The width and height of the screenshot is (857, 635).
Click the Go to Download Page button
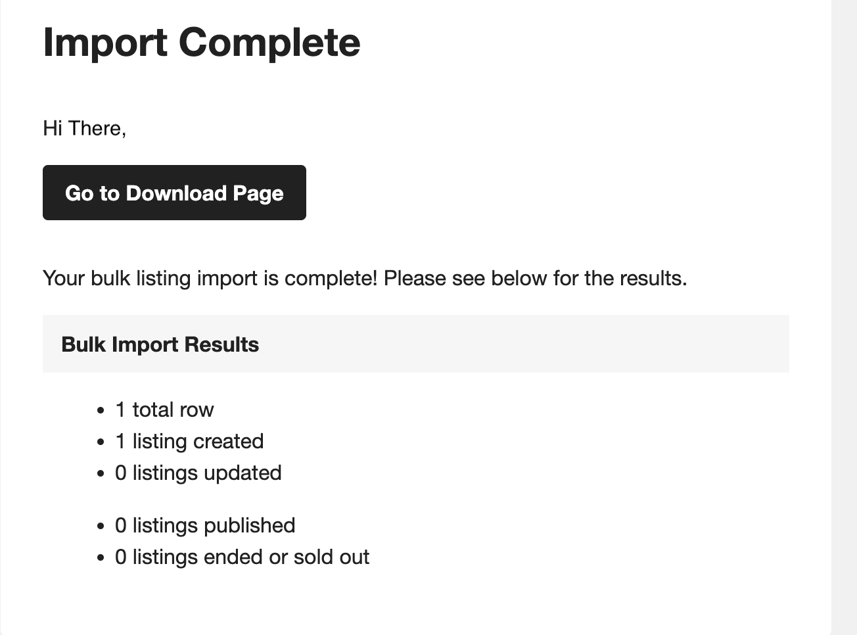coord(174,193)
